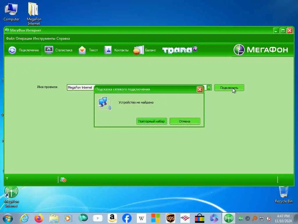Open Microsoft logo taskbar shortcut
The height and width of the screenshot is (224, 298).
156,218
